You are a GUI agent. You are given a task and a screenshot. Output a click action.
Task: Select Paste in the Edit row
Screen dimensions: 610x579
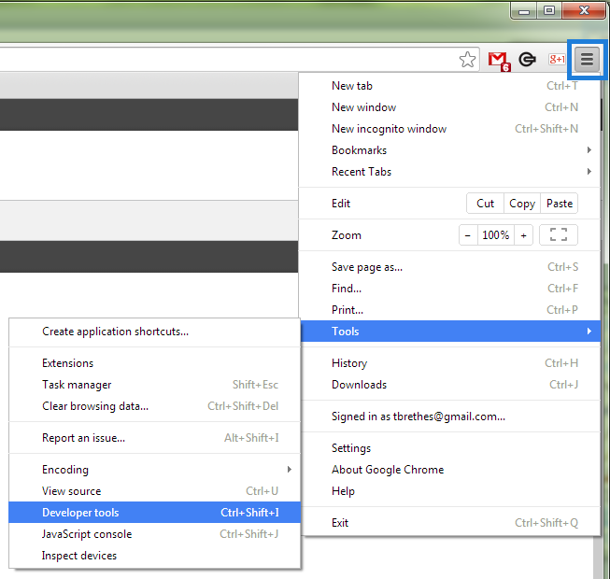pos(560,204)
